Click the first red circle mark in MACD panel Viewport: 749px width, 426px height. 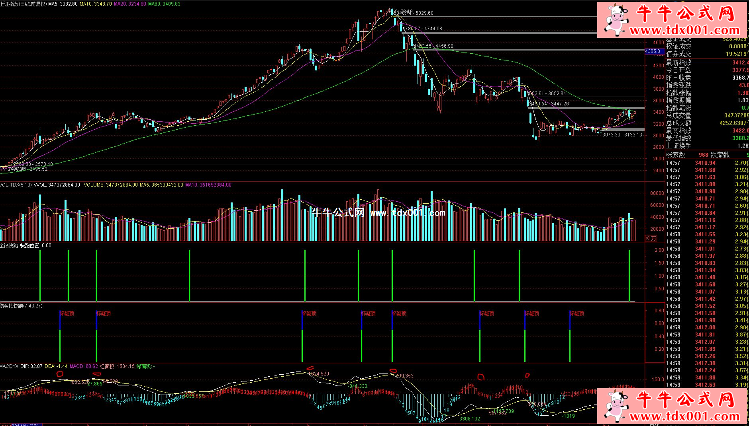tap(60, 373)
